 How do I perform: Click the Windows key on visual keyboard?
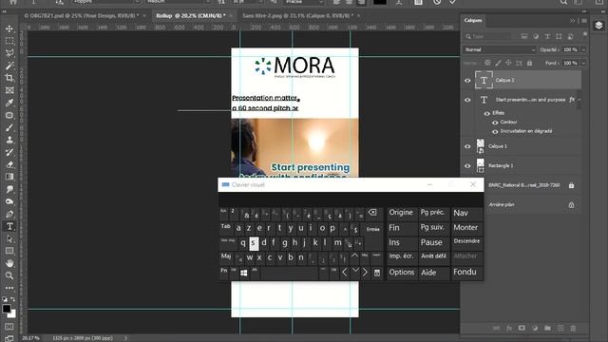pos(243,273)
